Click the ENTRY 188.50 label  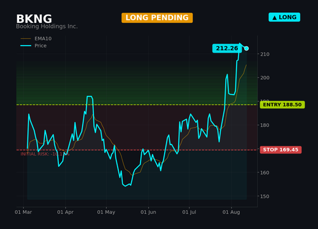282,105
